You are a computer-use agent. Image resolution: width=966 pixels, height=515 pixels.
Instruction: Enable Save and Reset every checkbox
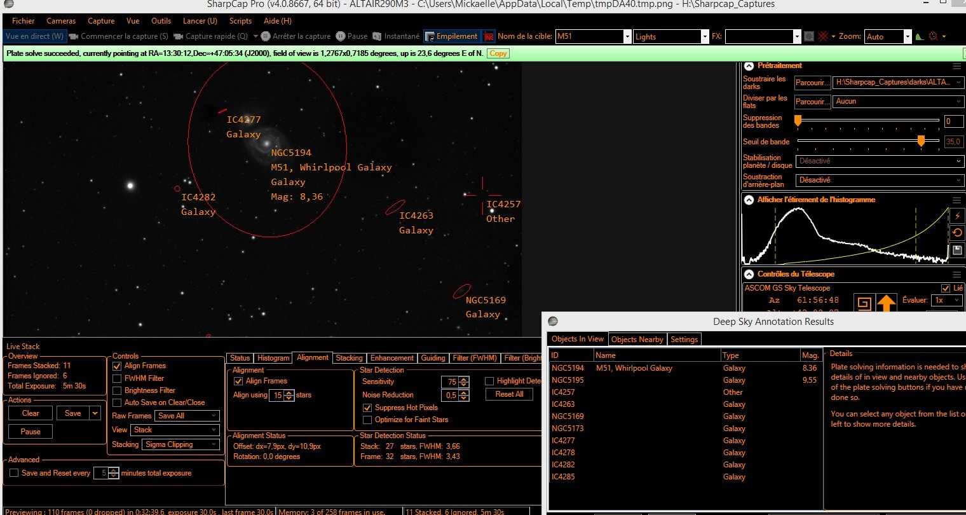coord(14,473)
